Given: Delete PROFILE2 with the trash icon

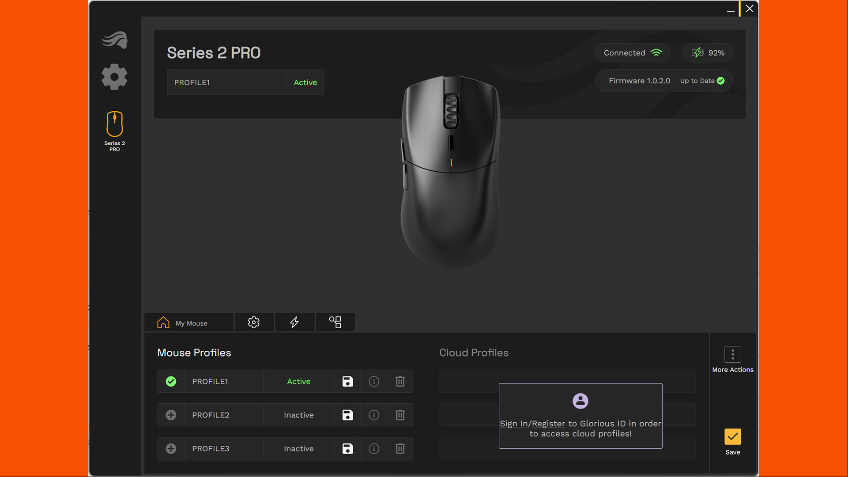Looking at the screenshot, I should point(400,415).
